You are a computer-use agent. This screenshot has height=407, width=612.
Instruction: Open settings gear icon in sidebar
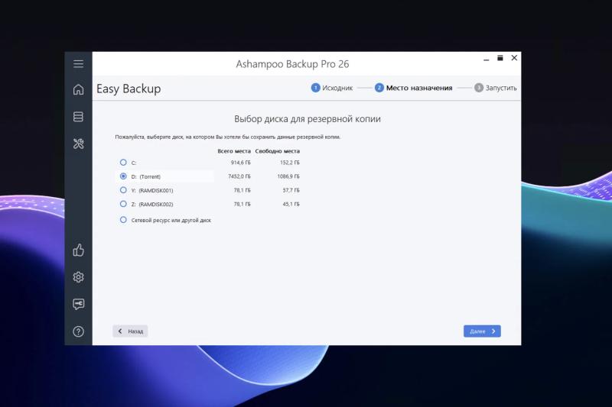pos(78,277)
